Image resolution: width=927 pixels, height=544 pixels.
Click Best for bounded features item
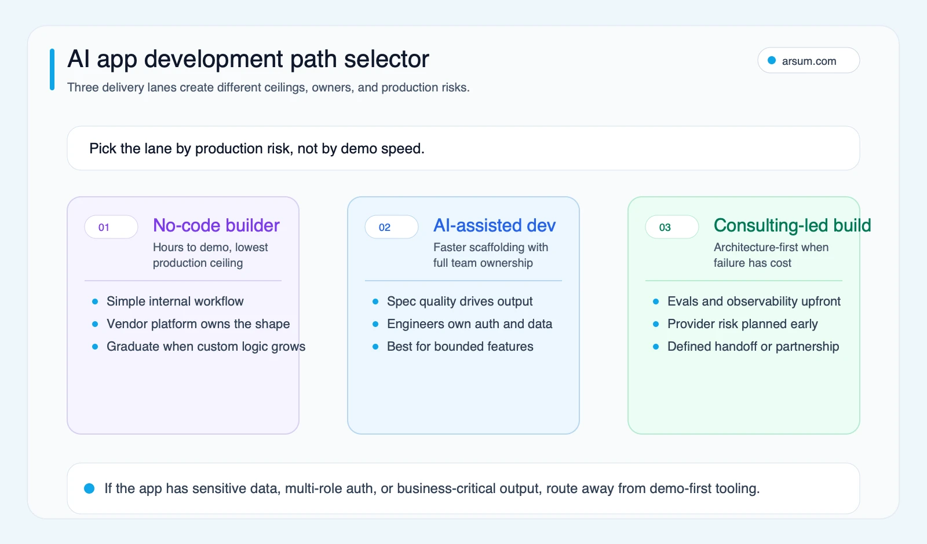(460, 346)
